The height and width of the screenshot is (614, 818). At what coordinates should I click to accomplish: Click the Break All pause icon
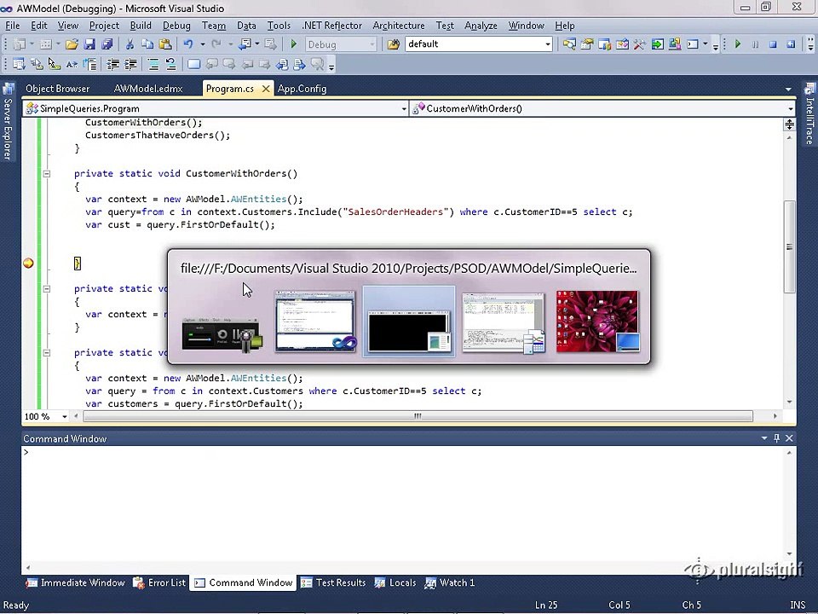[756, 45]
